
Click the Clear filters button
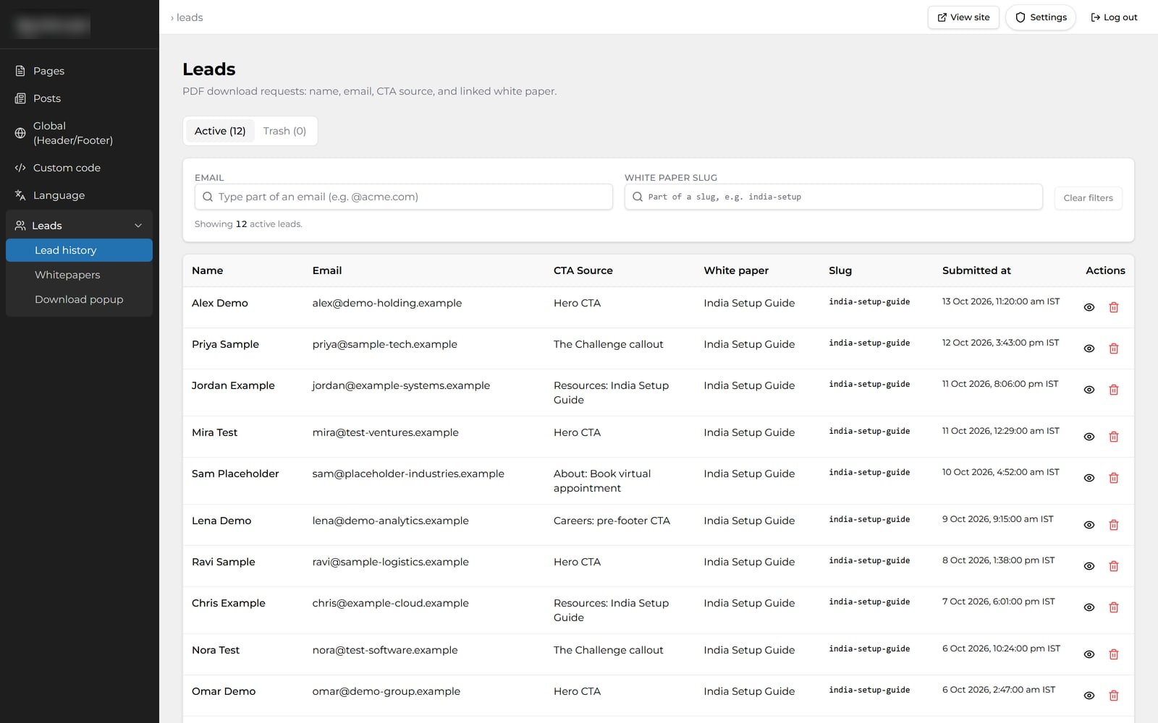click(x=1088, y=198)
